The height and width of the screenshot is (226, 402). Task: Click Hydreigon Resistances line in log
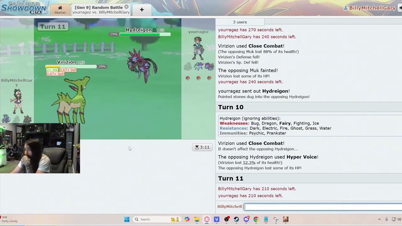(x=275, y=128)
